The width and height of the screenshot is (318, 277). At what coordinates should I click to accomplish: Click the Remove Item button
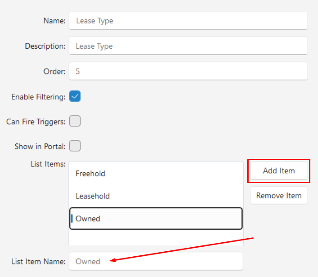coord(279,195)
